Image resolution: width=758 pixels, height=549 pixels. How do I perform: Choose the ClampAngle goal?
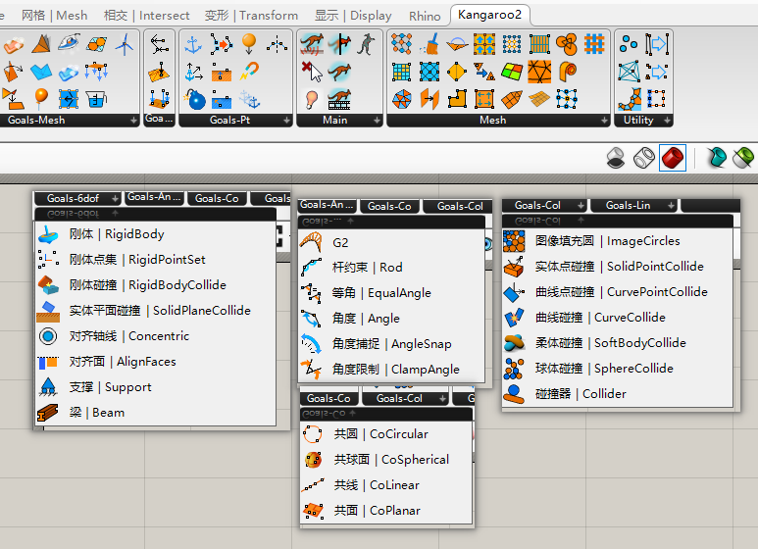coord(390,370)
